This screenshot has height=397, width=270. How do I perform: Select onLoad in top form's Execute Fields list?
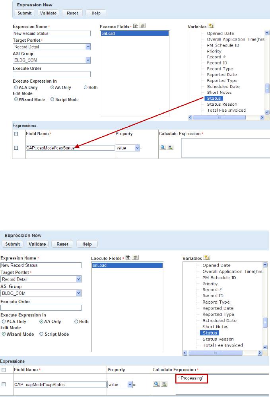point(135,33)
